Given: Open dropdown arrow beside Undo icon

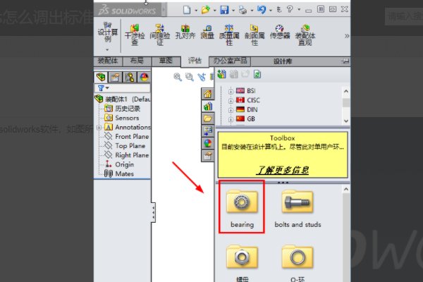Looking at the screenshot, I should click(x=271, y=11).
